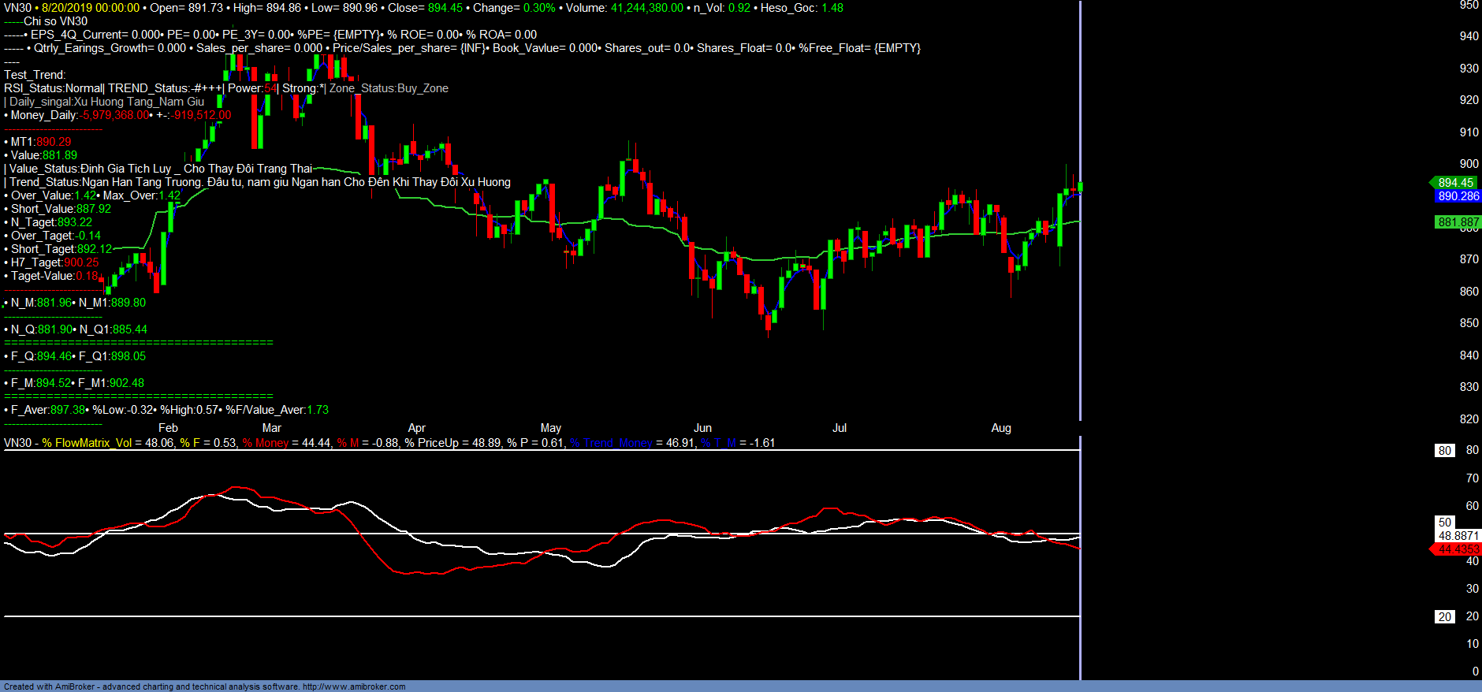Select the green 881.887 value axis label
The image size is (1482, 692).
(x=1458, y=222)
